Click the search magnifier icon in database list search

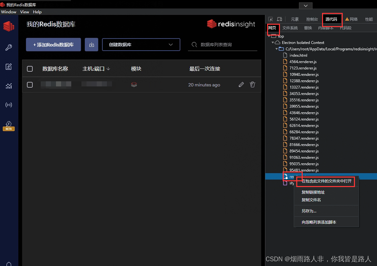(x=194, y=45)
